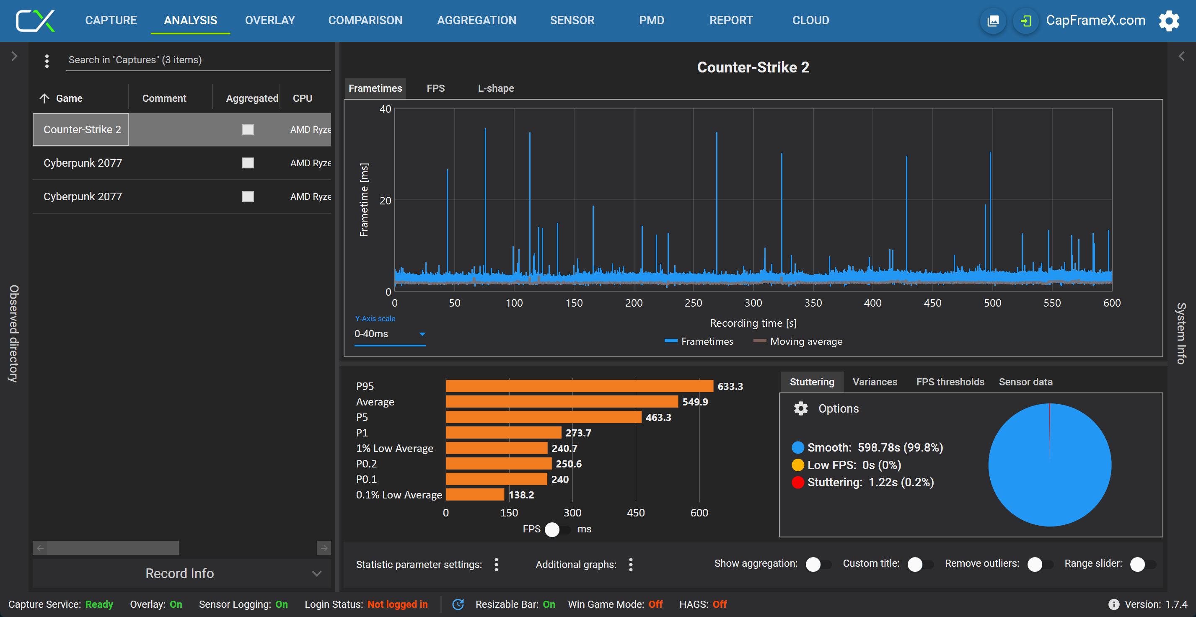1196x617 pixels.
Task: Click the captures list horizontal scrollbar thumb
Action: (x=113, y=548)
